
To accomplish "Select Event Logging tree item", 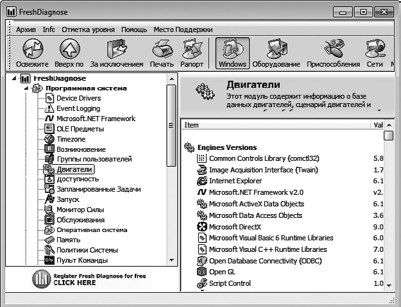I will (x=78, y=108).
